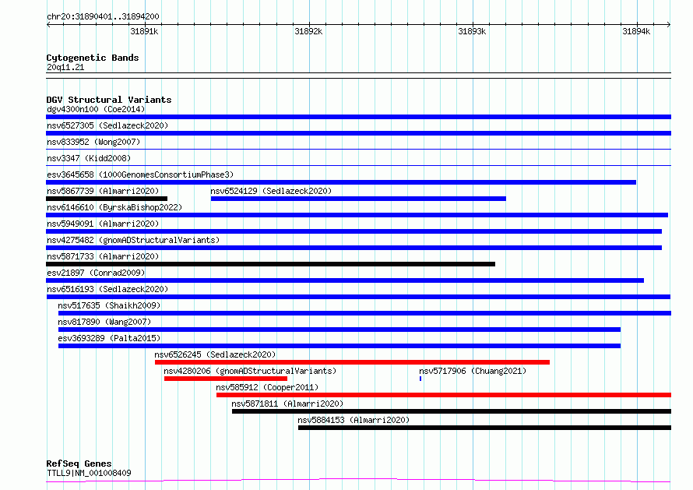
Task: Click the magenta TTLL9 gene track line
Action: [358, 481]
